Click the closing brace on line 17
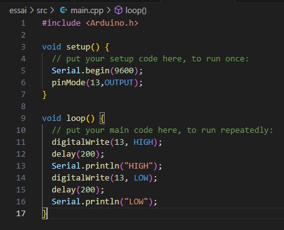Image resolution: width=284 pixels, height=230 pixels. [x=45, y=214]
